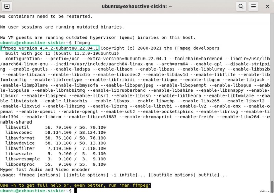
Task: Click the 'configuration: --prefix=/usr' text
Action: click(x=42, y=59)
